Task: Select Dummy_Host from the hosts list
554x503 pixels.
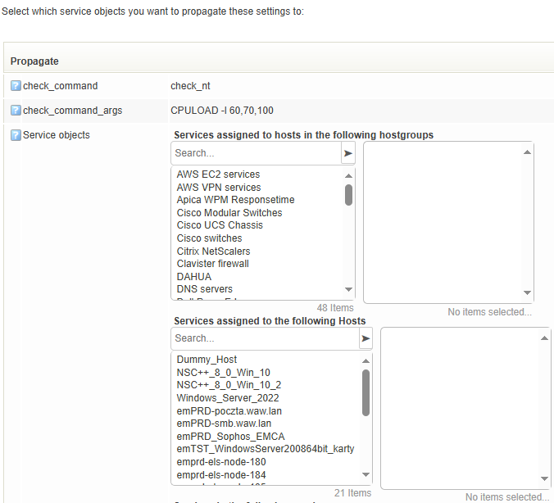Action: (x=207, y=360)
